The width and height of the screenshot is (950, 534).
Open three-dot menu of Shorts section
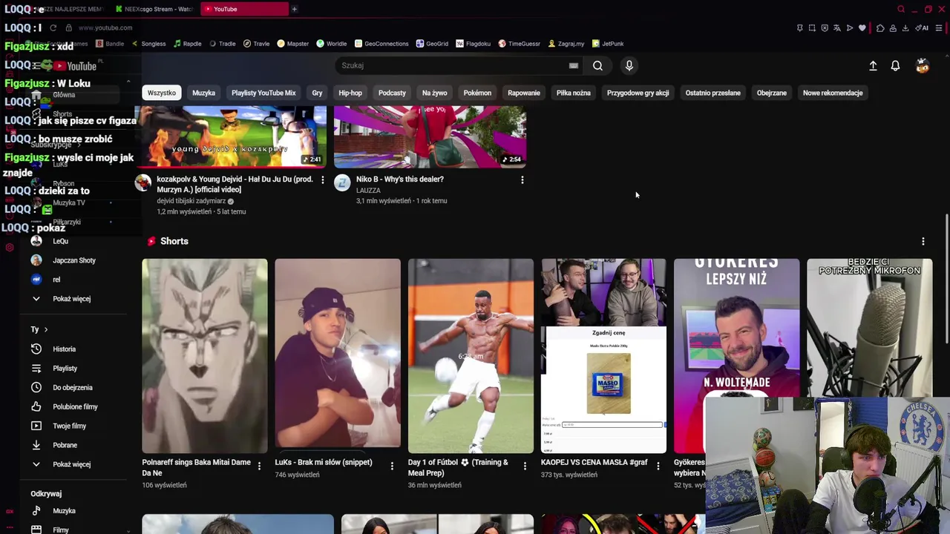tap(923, 241)
